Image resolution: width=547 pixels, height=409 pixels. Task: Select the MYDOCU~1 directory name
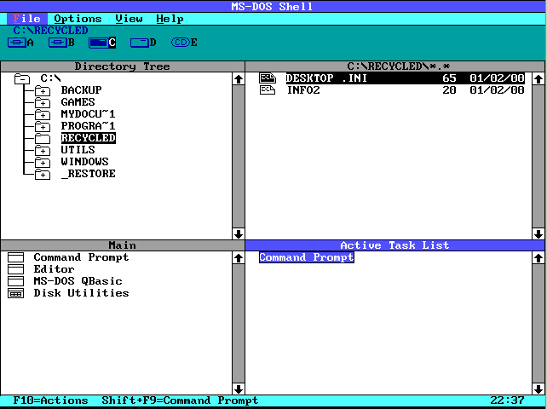88,114
